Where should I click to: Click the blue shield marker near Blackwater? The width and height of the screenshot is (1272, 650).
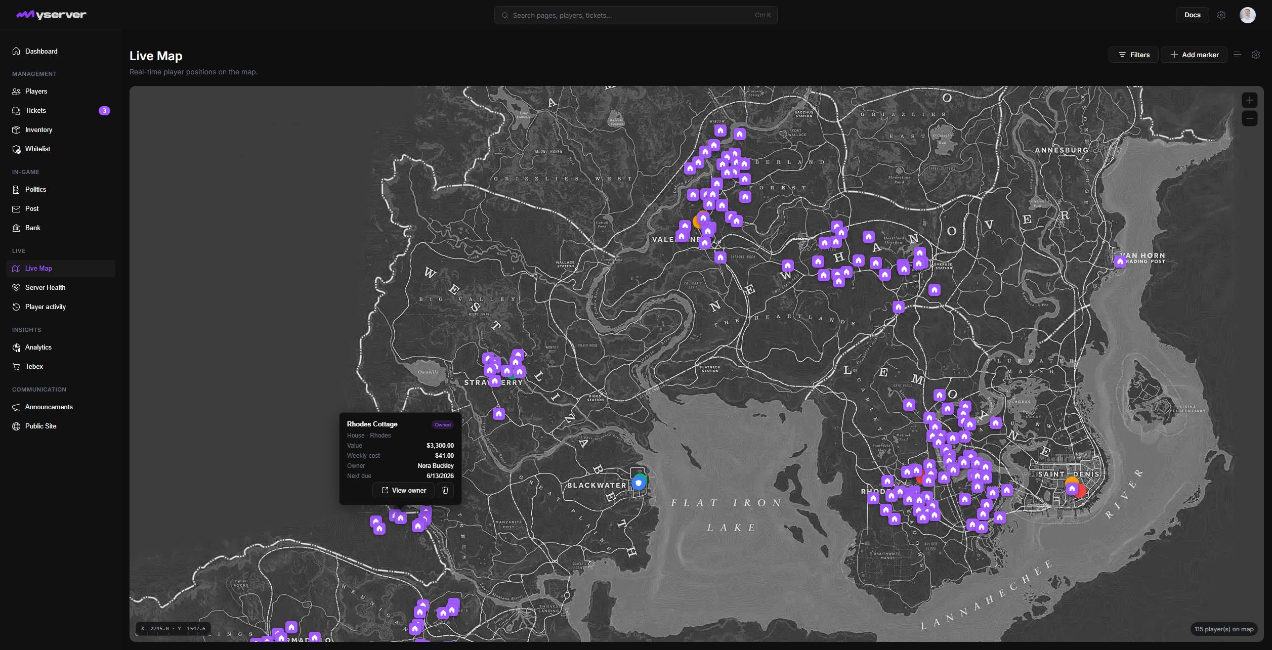(639, 483)
